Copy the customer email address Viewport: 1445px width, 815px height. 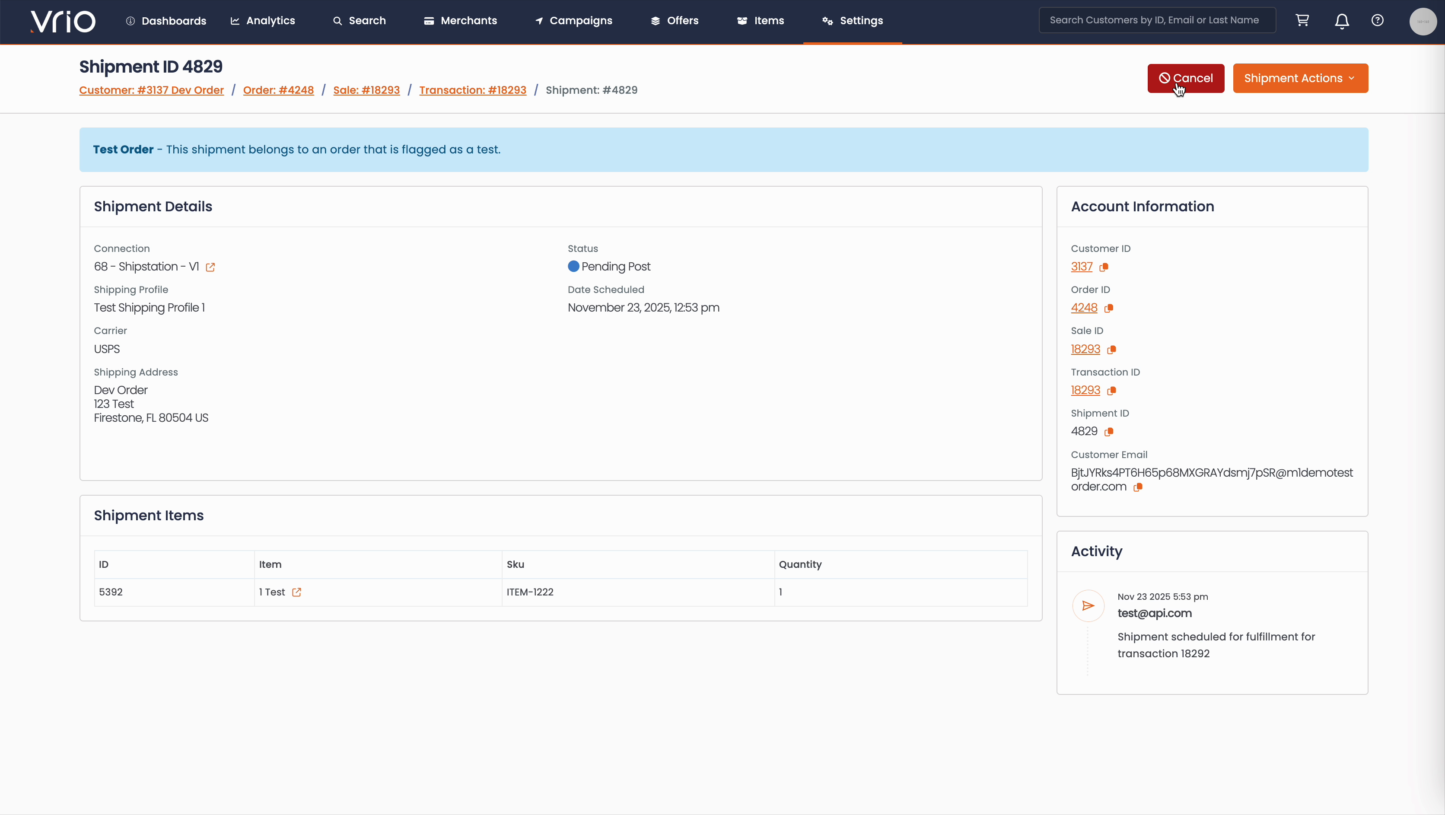pyautogui.click(x=1138, y=487)
